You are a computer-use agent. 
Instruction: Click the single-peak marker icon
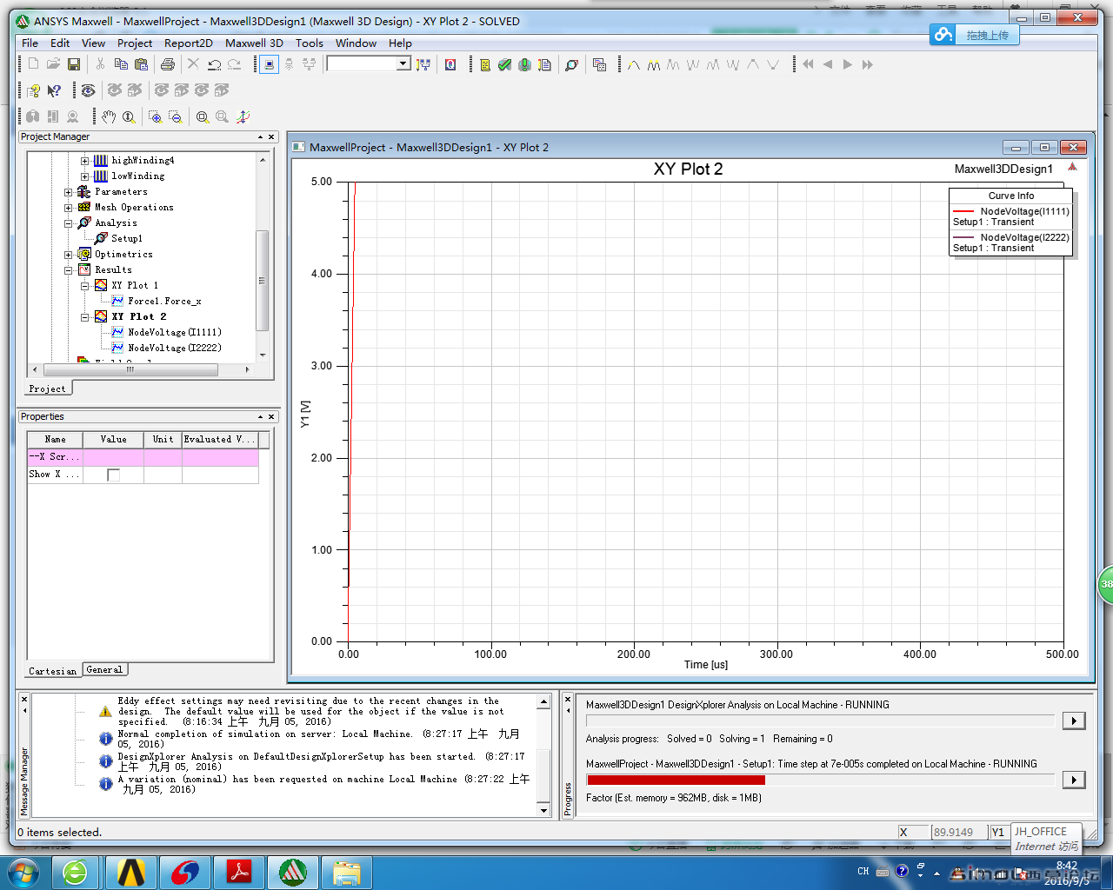633,64
